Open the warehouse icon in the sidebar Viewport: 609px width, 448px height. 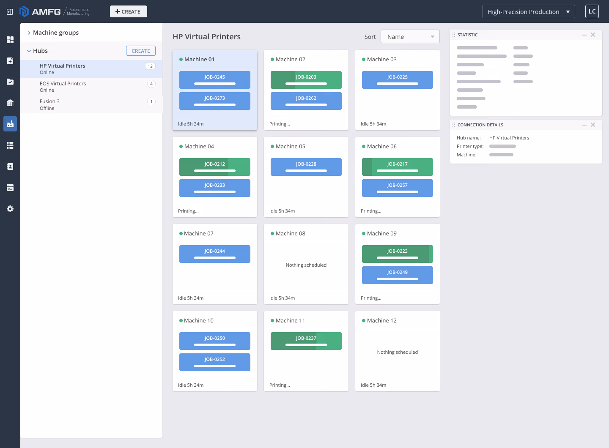point(10,103)
